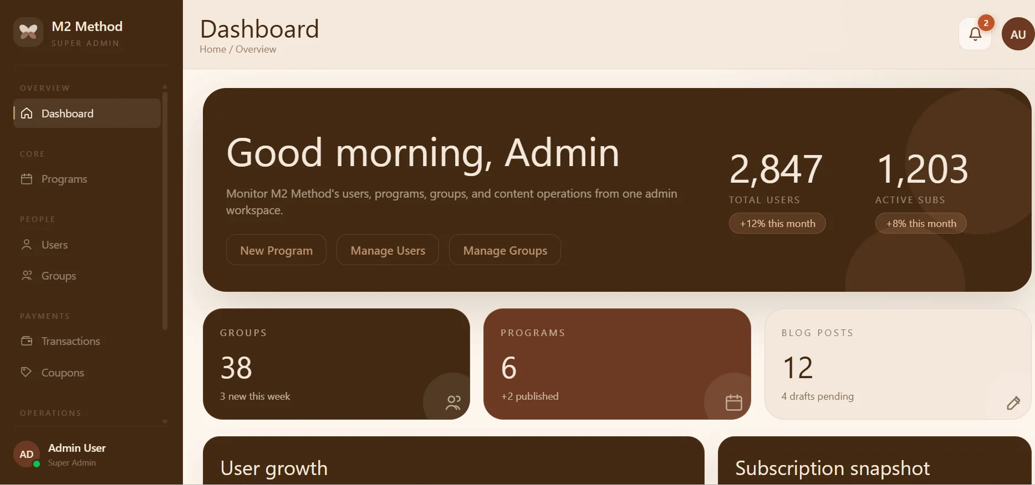Click the +12% this month pill
Screen dimensions: 1035x485
point(777,224)
